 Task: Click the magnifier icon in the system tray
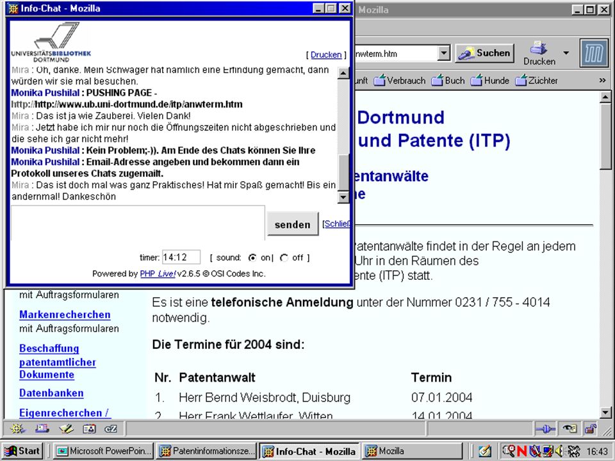click(x=509, y=451)
